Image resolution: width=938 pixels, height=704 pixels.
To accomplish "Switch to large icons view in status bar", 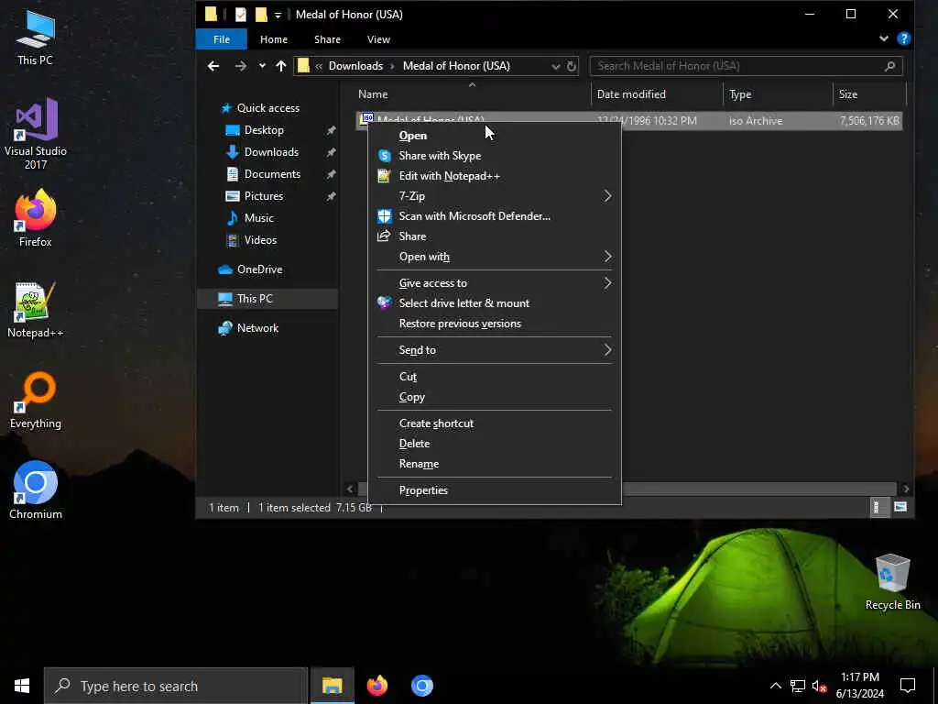I will coord(900,508).
